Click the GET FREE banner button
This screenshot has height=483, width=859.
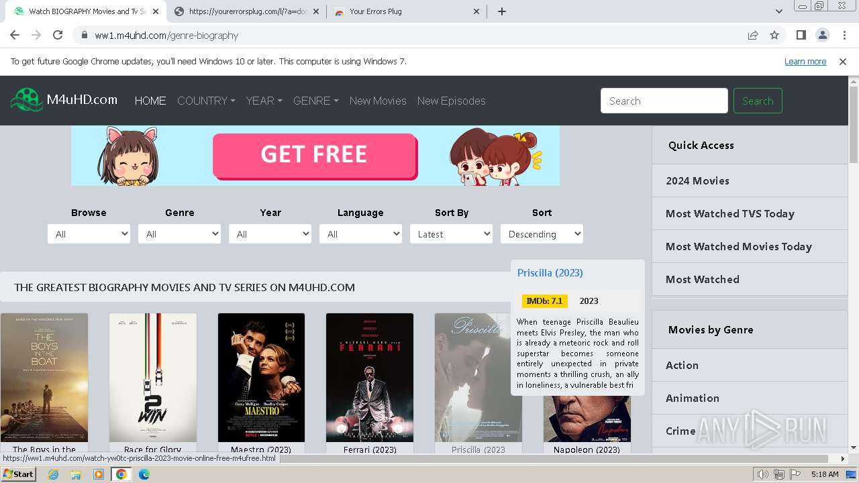tap(315, 155)
